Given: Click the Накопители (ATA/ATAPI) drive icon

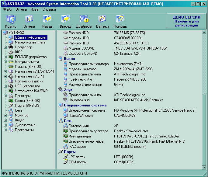Looking at the screenshot, I should point(11,71).
